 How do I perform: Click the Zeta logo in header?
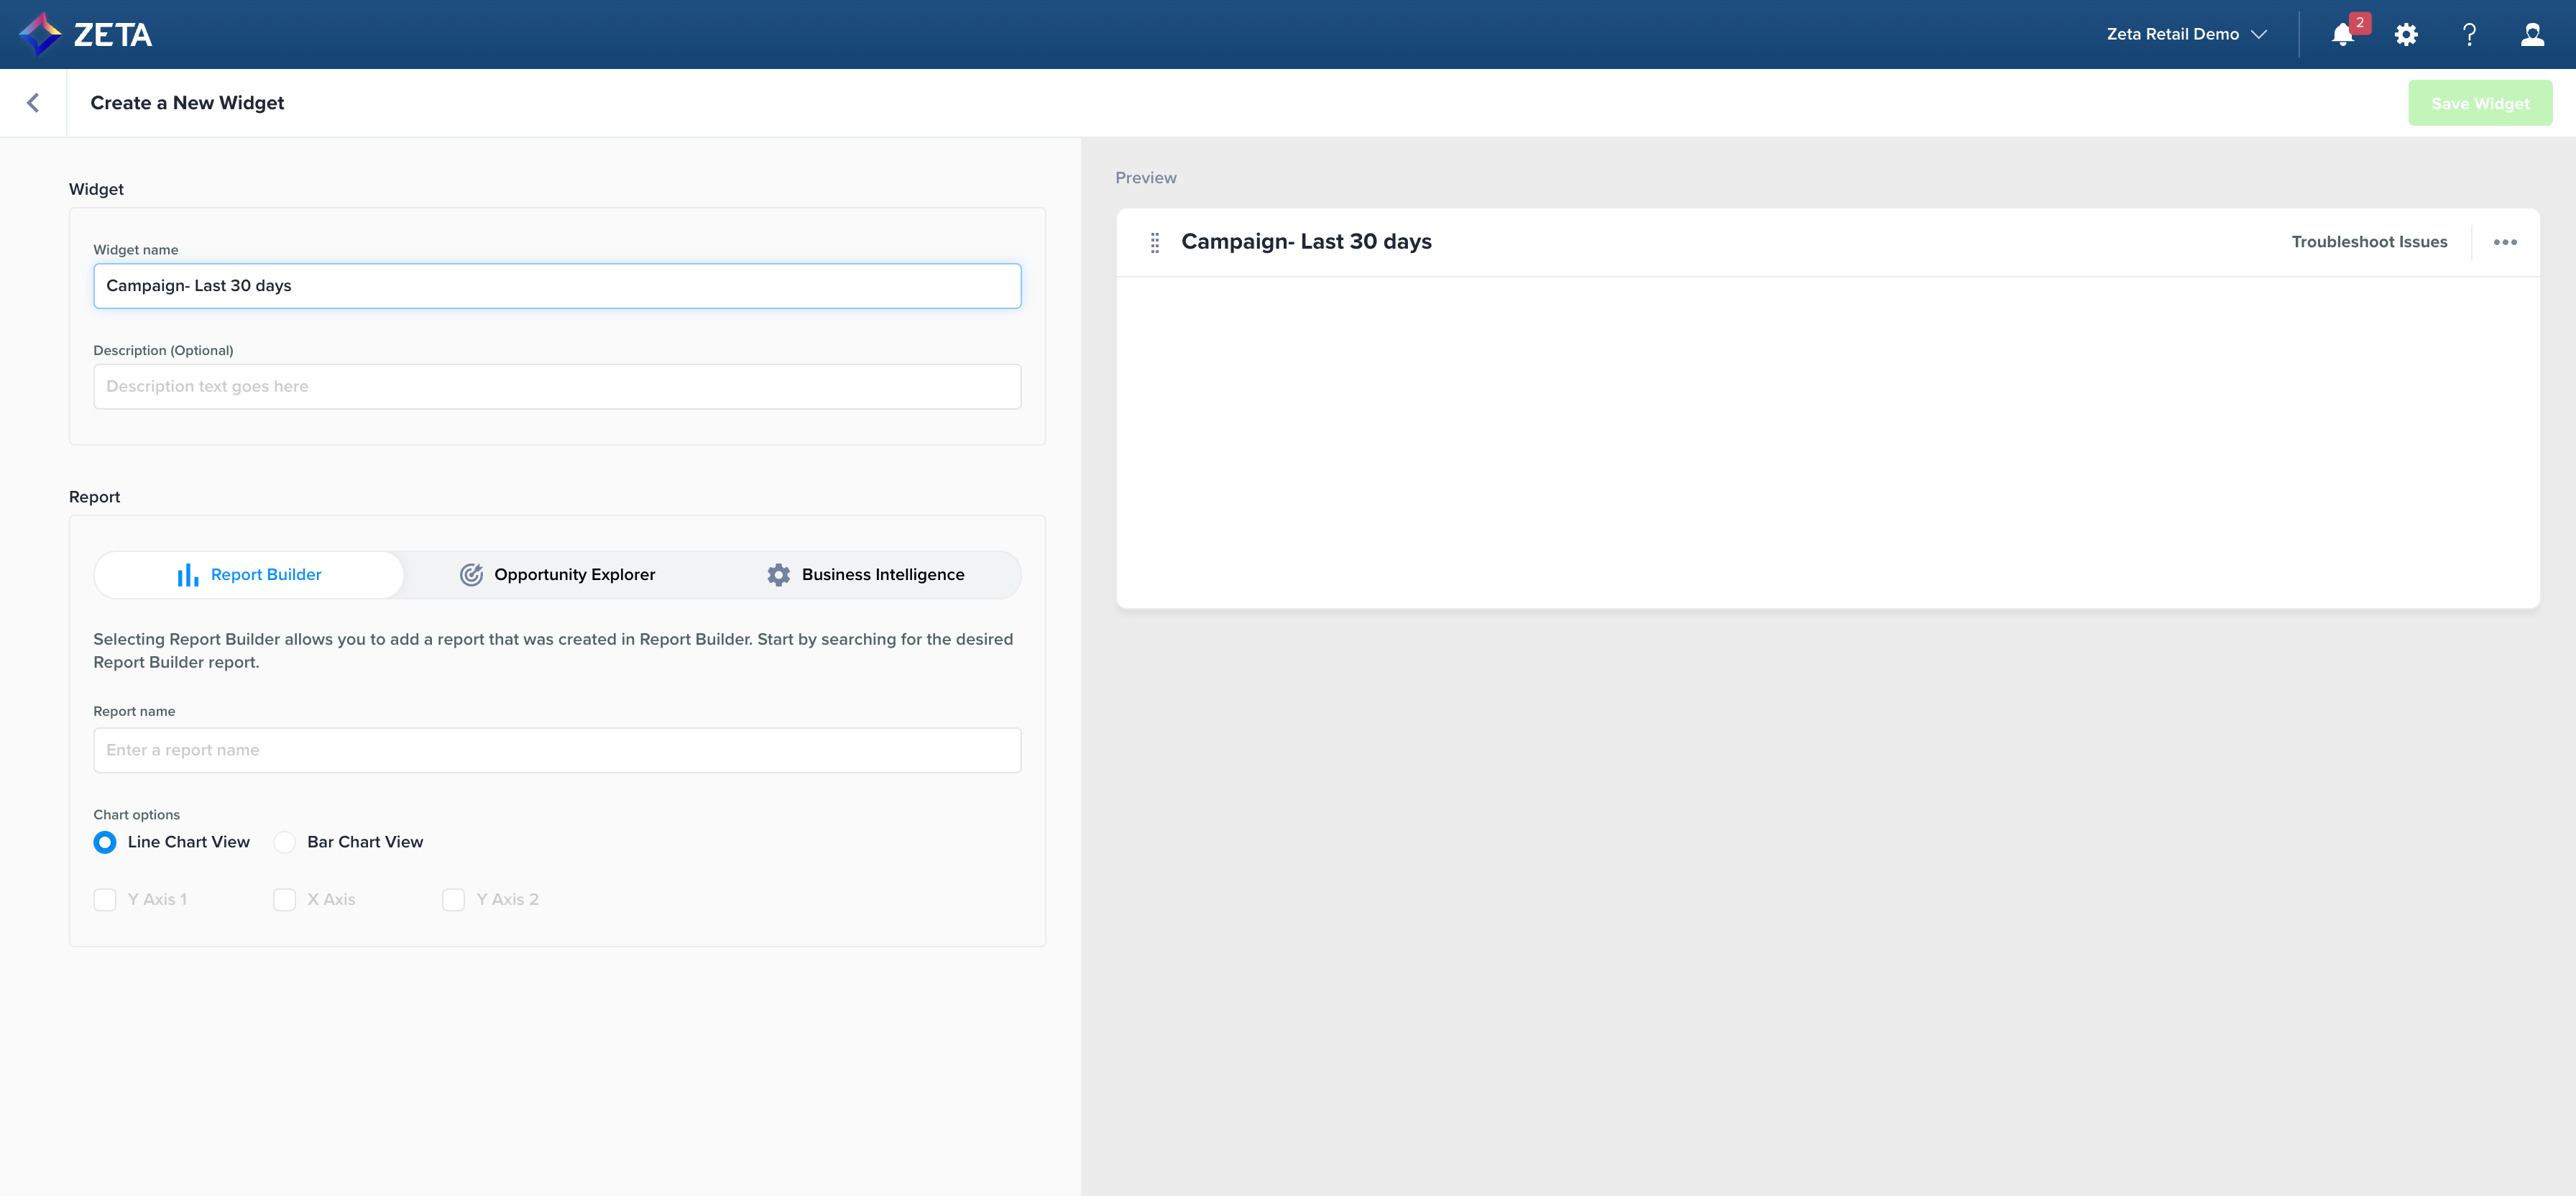(x=86, y=34)
